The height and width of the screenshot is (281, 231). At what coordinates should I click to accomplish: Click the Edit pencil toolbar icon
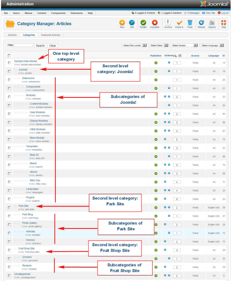pyautogui.click(x=132, y=23)
